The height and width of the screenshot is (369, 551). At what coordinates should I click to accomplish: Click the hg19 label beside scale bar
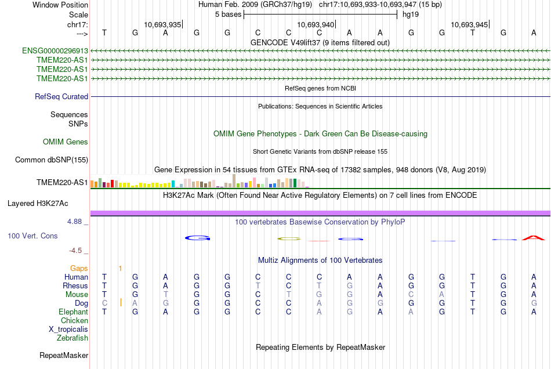(x=411, y=15)
